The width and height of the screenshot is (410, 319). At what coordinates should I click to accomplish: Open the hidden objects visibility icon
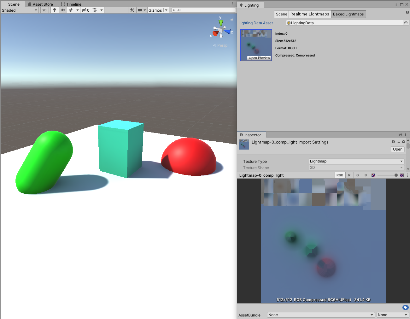click(83, 10)
